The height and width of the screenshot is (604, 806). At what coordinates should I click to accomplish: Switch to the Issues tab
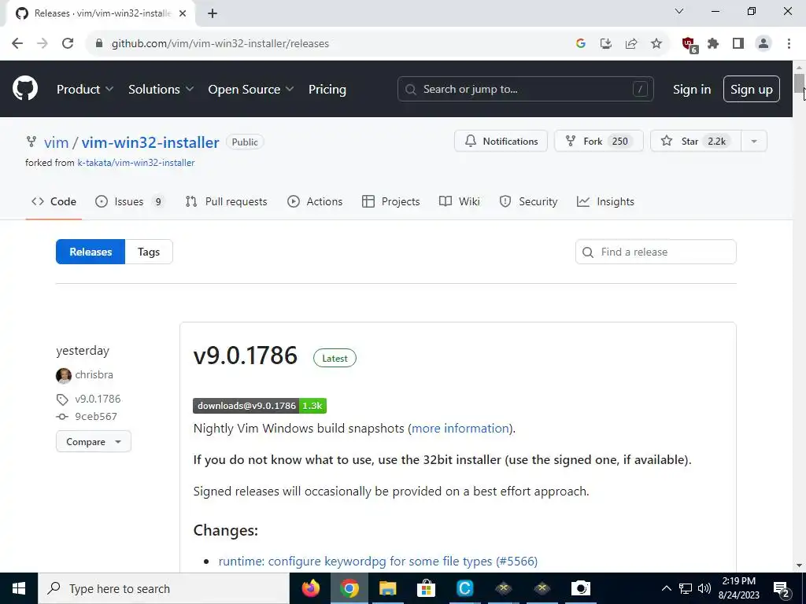130,201
